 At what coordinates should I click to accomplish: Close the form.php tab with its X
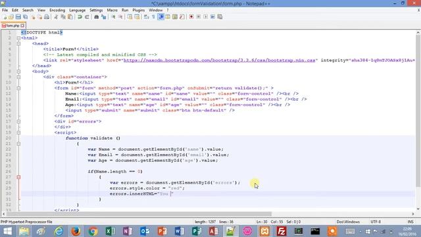[22, 26]
